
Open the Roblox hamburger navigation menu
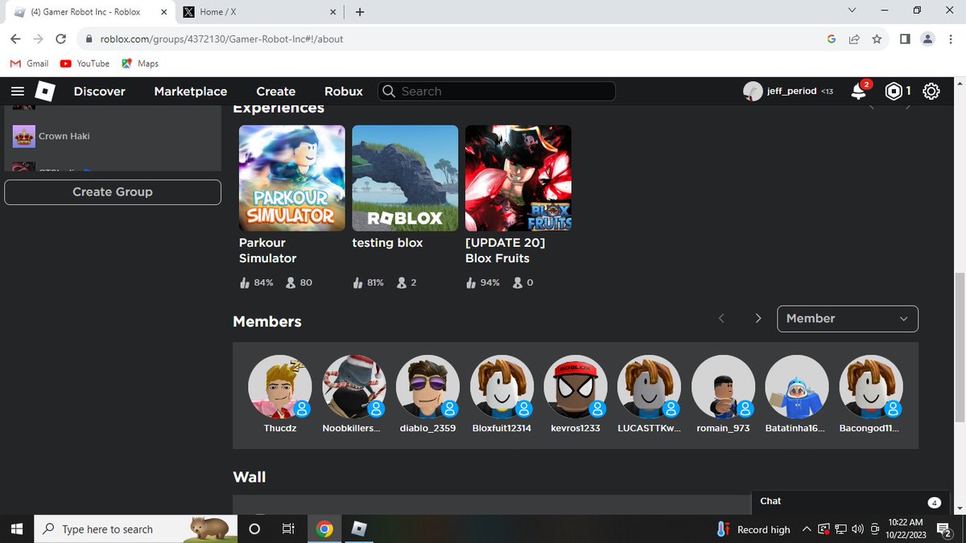coord(17,92)
